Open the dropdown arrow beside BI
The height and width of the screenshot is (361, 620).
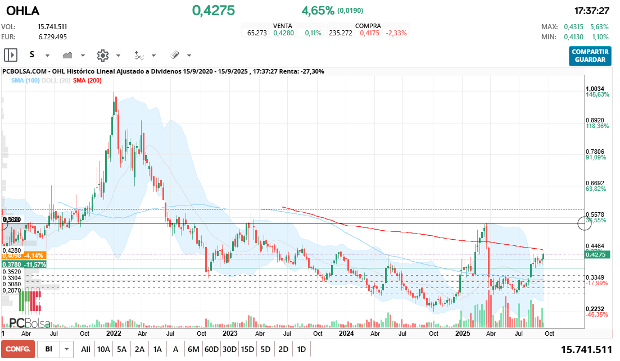[66, 349]
